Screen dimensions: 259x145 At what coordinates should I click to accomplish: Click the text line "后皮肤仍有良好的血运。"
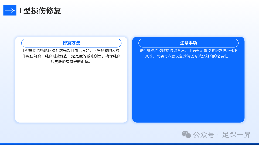(70, 62)
